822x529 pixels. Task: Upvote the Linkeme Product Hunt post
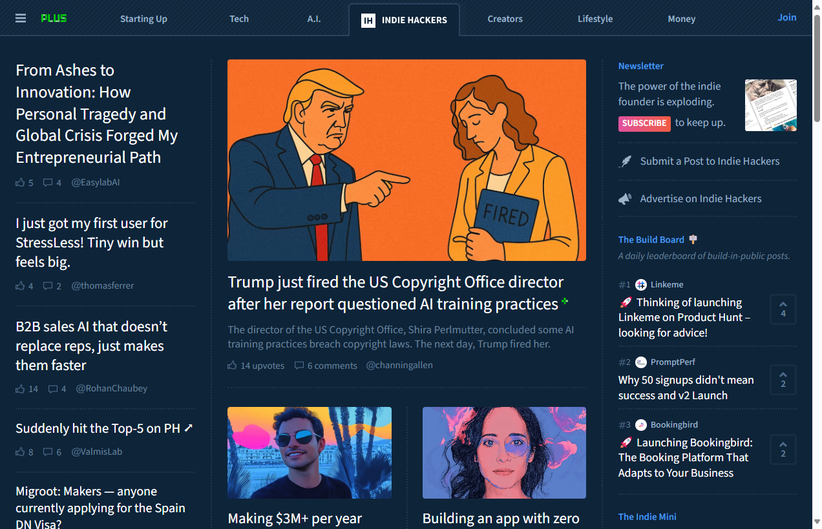click(x=783, y=309)
